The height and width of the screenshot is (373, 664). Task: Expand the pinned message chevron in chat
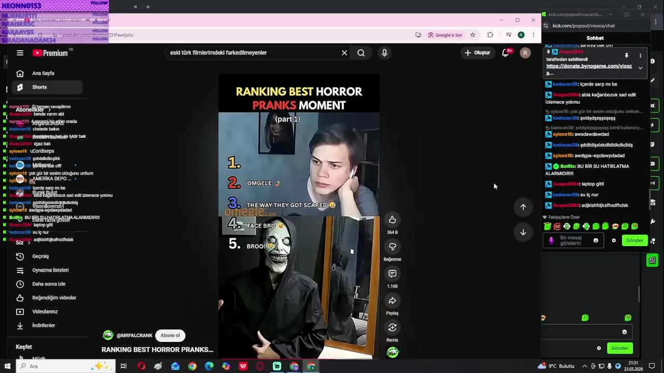pos(640,68)
